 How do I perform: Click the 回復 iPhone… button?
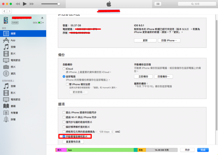(169, 41)
